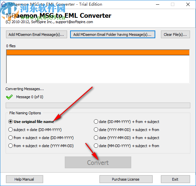Click the conversion progress bar
Image resolution: width=196 pixels, height=186 pixels.
click(x=98, y=105)
